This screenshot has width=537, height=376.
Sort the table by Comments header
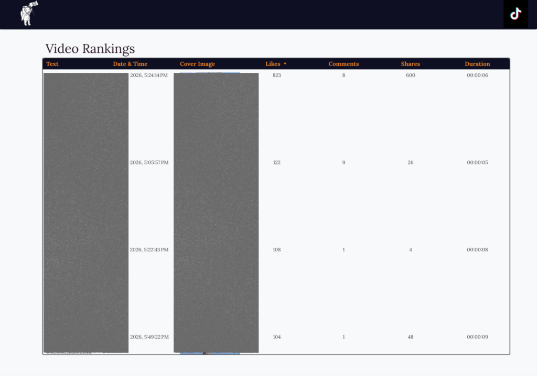coord(343,64)
